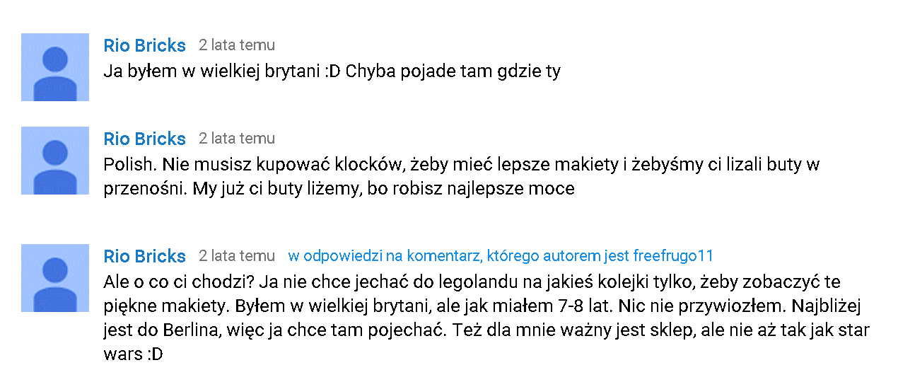Click the freefrugo11 author name
Image resolution: width=898 pixels, height=382 pixels.
673,256
